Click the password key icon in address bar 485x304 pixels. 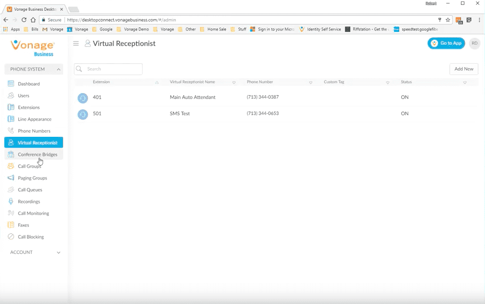coord(439,20)
